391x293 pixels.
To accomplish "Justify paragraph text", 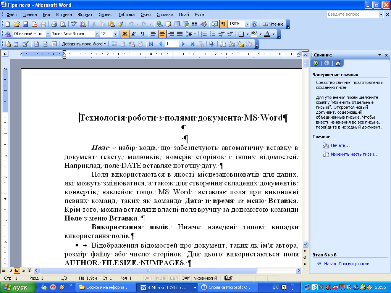I will tap(180, 34).
